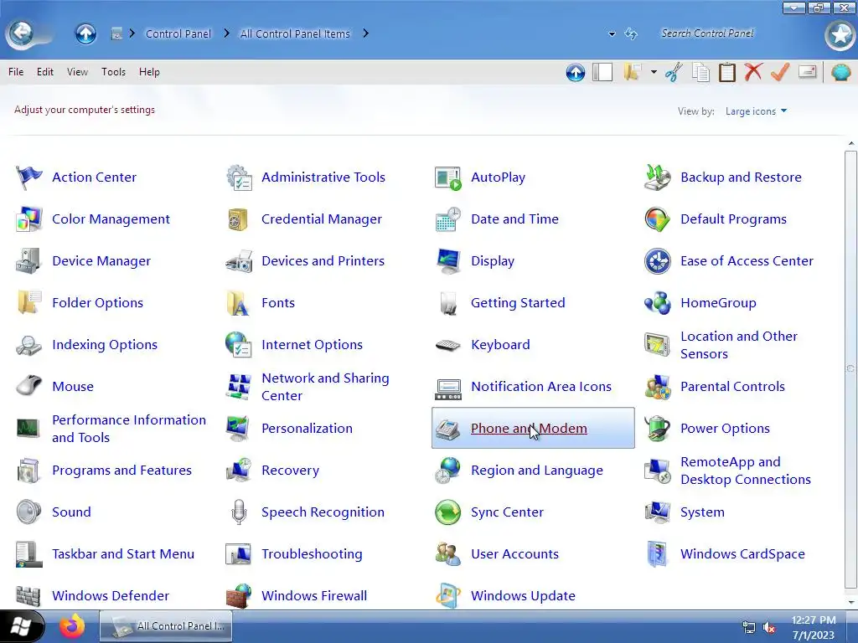Click the pane layout toolbar icon
Screen dimensions: 858x643
click(x=602, y=72)
